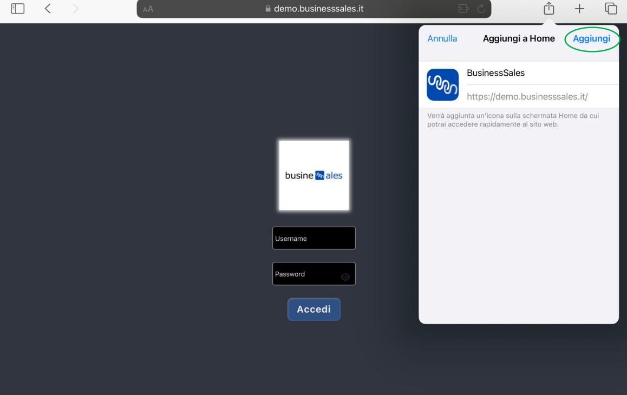627x395 pixels.
Task: Open the AA page settings menu
Action: tap(147, 8)
